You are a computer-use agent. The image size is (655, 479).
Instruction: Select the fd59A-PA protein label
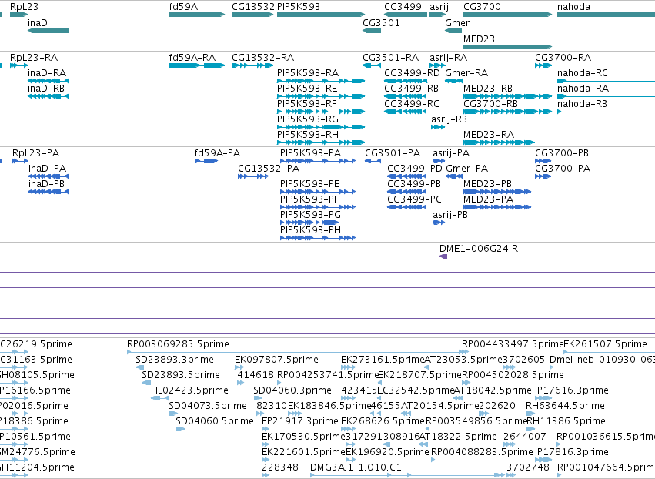pyautogui.click(x=217, y=153)
